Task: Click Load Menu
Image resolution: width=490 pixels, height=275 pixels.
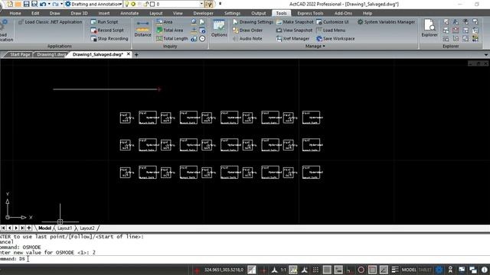Action: pyautogui.click(x=331, y=31)
